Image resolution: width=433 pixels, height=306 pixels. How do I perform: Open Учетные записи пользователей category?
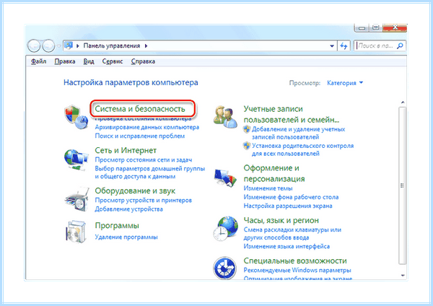pos(292,114)
